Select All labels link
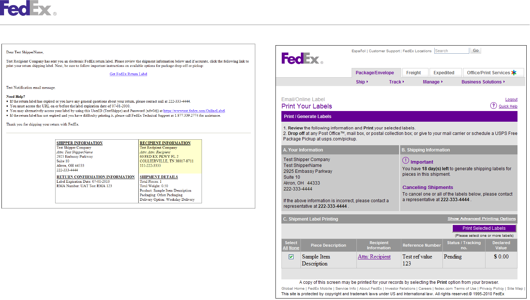Image resolution: width=530 pixels, height=300 pixels. (x=285, y=248)
